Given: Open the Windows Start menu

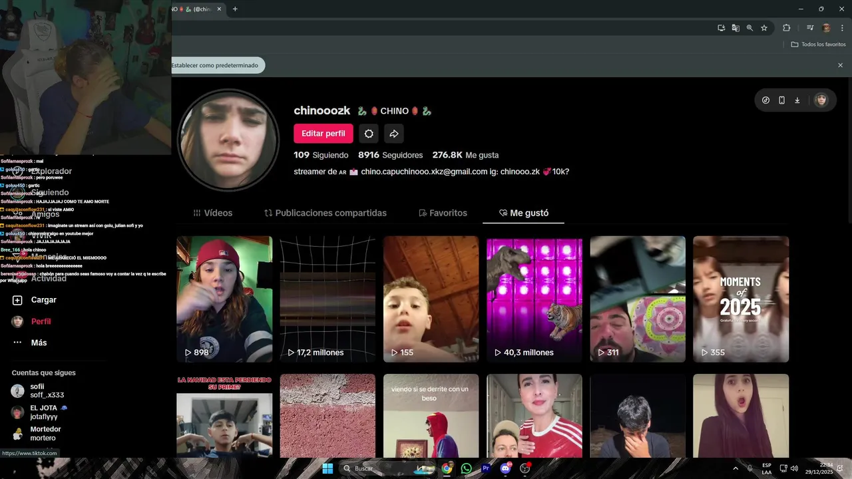Looking at the screenshot, I should click(327, 468).
